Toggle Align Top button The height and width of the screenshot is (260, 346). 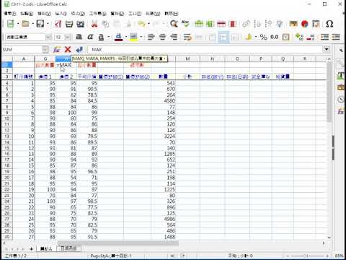pyautogui.click(x=213, y=37)
